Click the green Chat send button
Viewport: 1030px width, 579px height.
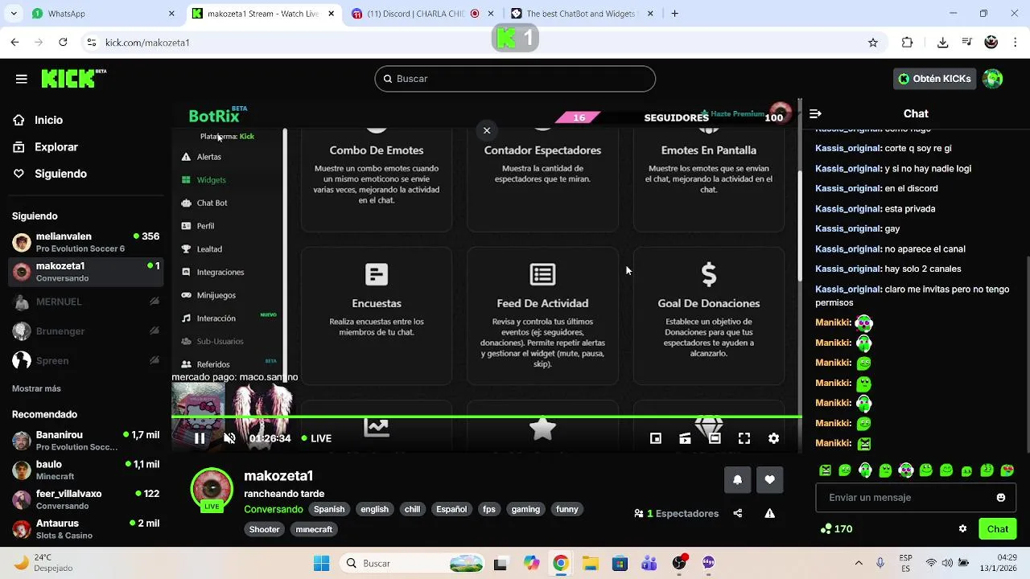pyautogui.click(x=998, y=529)
